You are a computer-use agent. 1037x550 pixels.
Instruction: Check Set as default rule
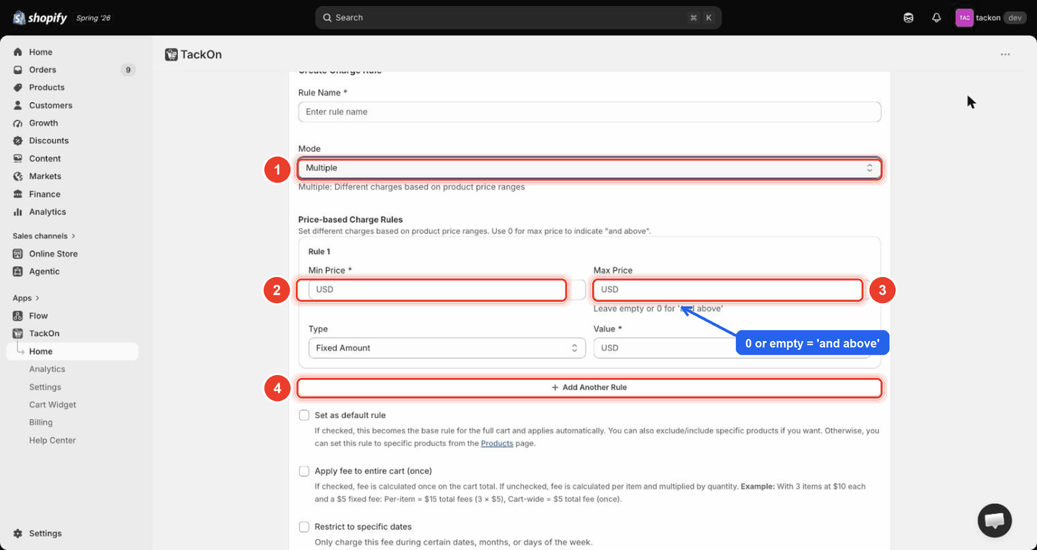point(304,415)
